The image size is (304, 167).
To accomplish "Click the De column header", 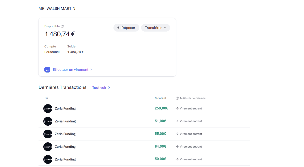I will tap(47, 98).
